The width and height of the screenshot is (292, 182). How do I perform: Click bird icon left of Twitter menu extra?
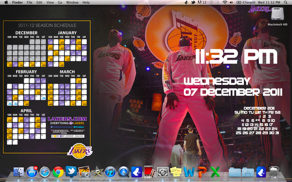(x=186, y=2)
